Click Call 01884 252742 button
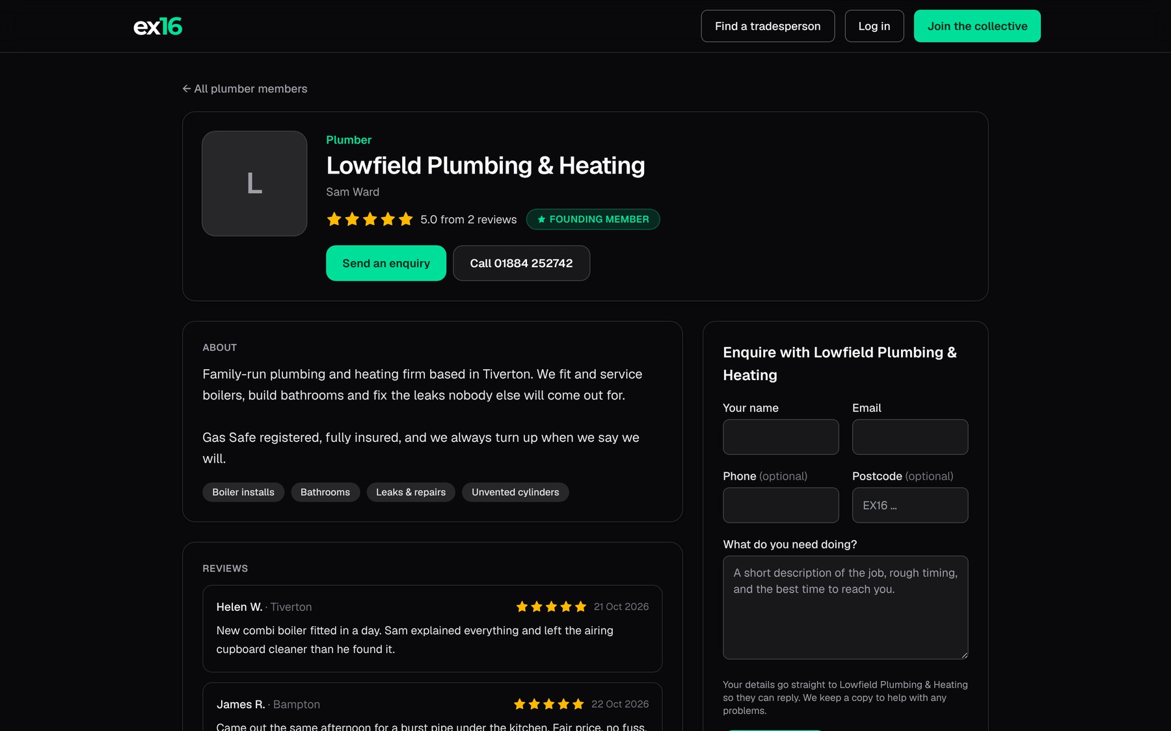This screenshot has width=1171, height=731. coord(521,263)
